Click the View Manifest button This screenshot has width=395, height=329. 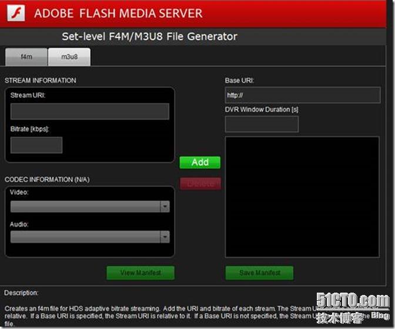pos(140,273)
